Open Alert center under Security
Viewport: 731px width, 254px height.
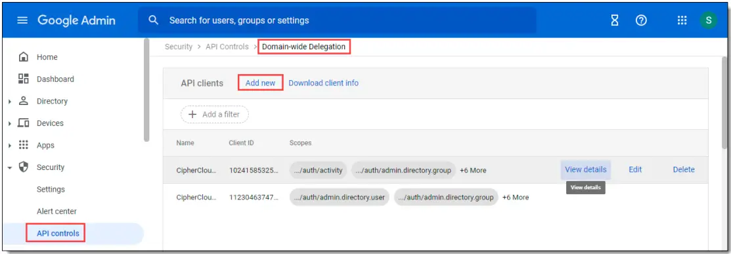point(56,211)
